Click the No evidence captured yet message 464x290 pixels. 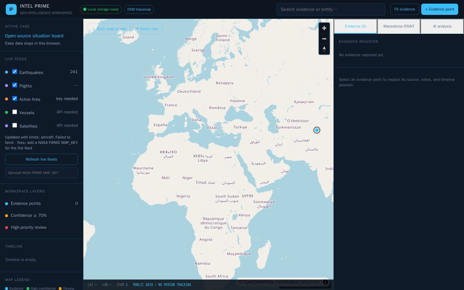pos(361,55)
